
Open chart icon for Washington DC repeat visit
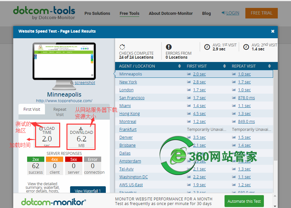234,177
